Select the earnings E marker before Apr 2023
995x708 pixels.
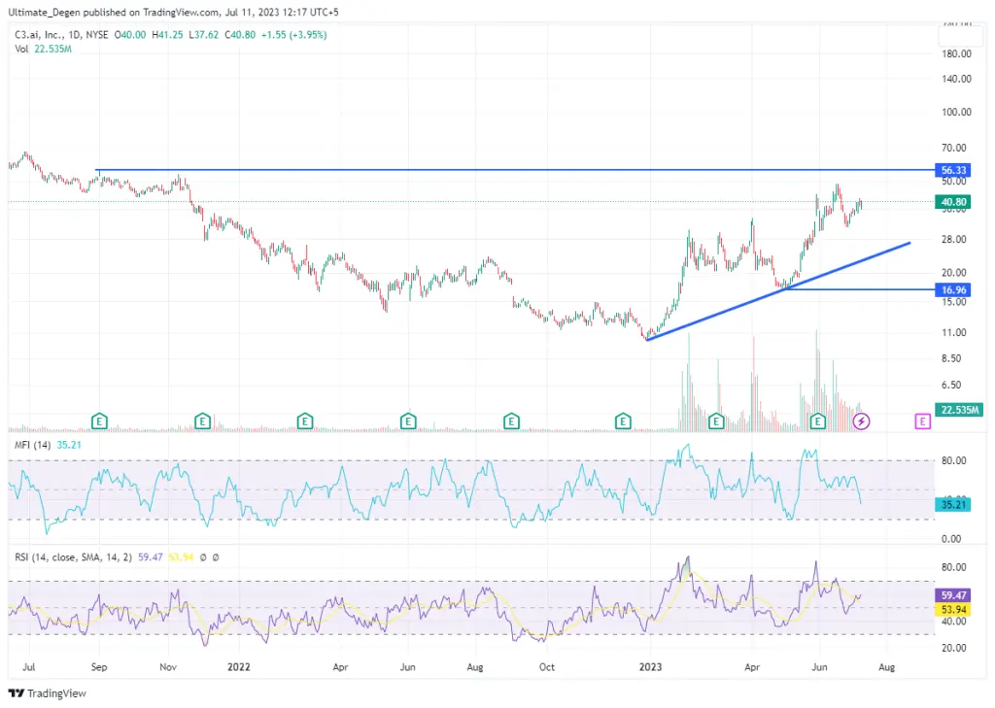pyautogui.click(x=716, y=421)
